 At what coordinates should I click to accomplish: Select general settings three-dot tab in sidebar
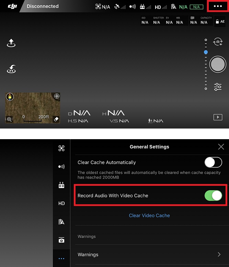pos(61,258)
